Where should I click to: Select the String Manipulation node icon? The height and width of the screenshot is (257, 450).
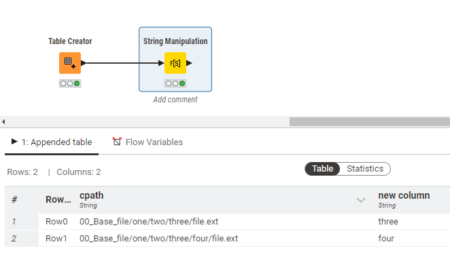pos(175,63)
